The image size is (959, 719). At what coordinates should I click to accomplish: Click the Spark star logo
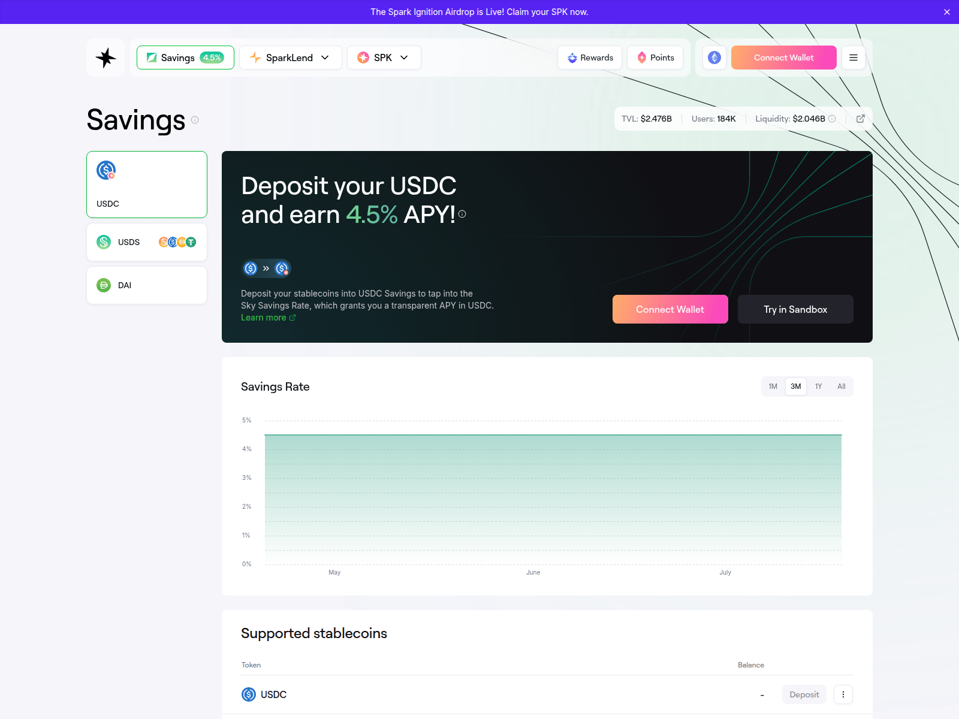pyautogui.click(x=105, y=58)
